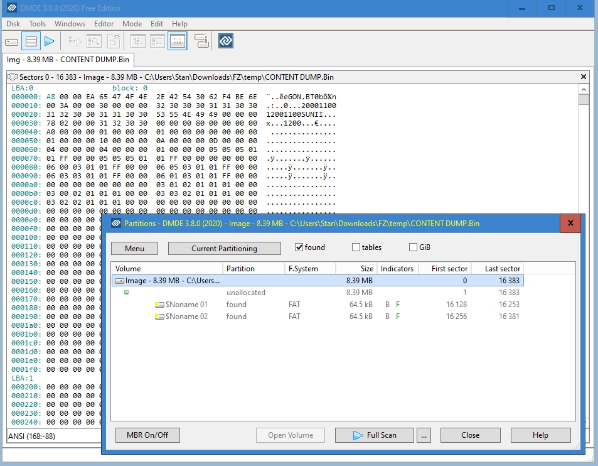Sort by the Partition column header
Screen dimensions: 598x466
(254, 269)
